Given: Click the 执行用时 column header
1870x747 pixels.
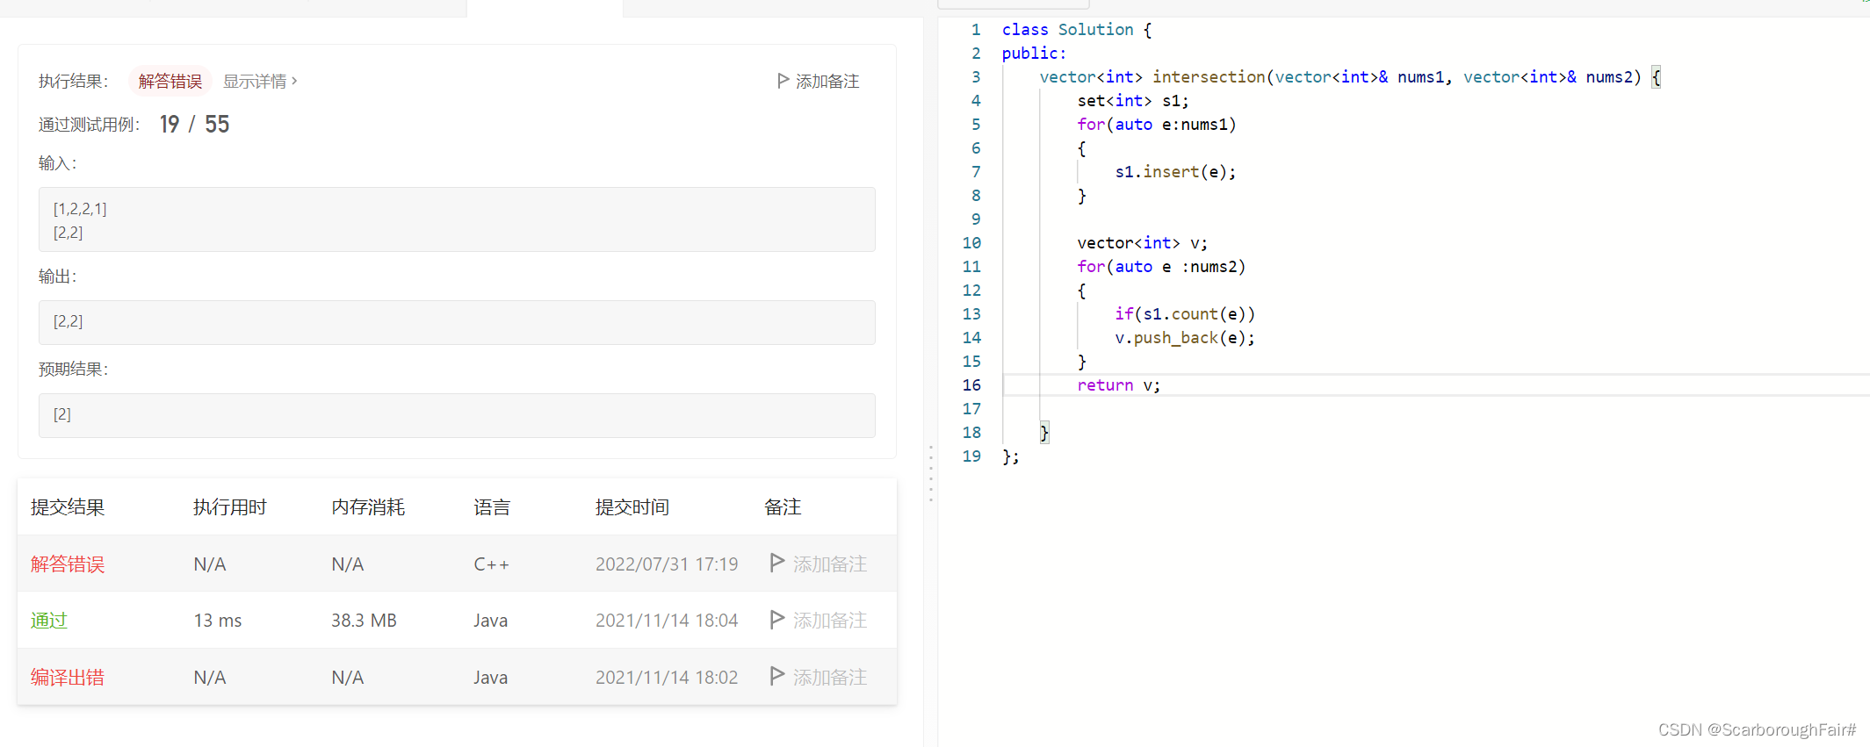Looking at the screenshot, I should click(x=230, y=507).
